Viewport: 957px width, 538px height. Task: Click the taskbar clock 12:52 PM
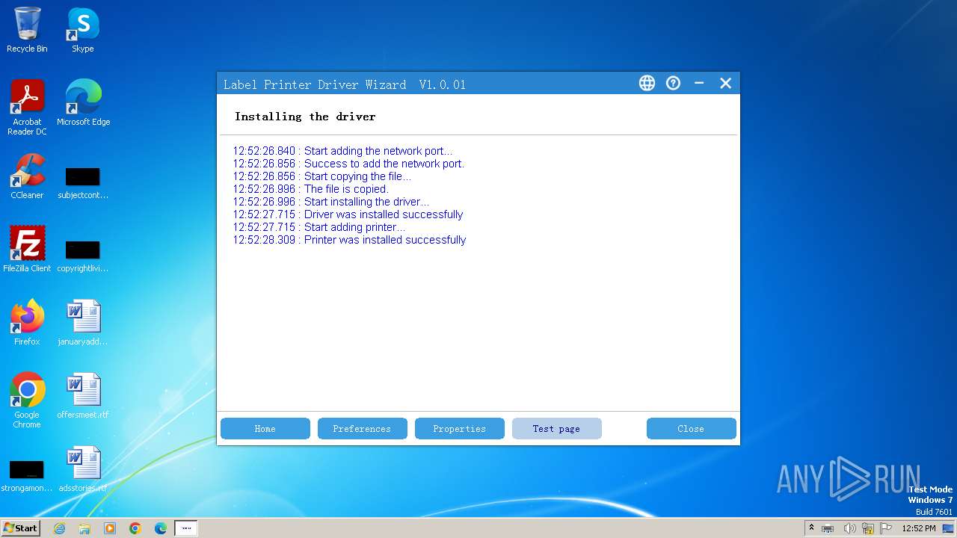pyautogui.click(x=919, y=528)
